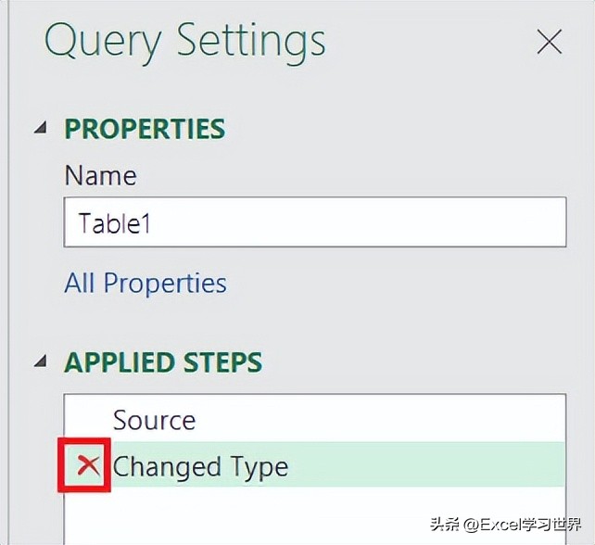The width and height of the screenshot is (595, 545).
Task: Open the All Properties link
Action: point(146,283)
